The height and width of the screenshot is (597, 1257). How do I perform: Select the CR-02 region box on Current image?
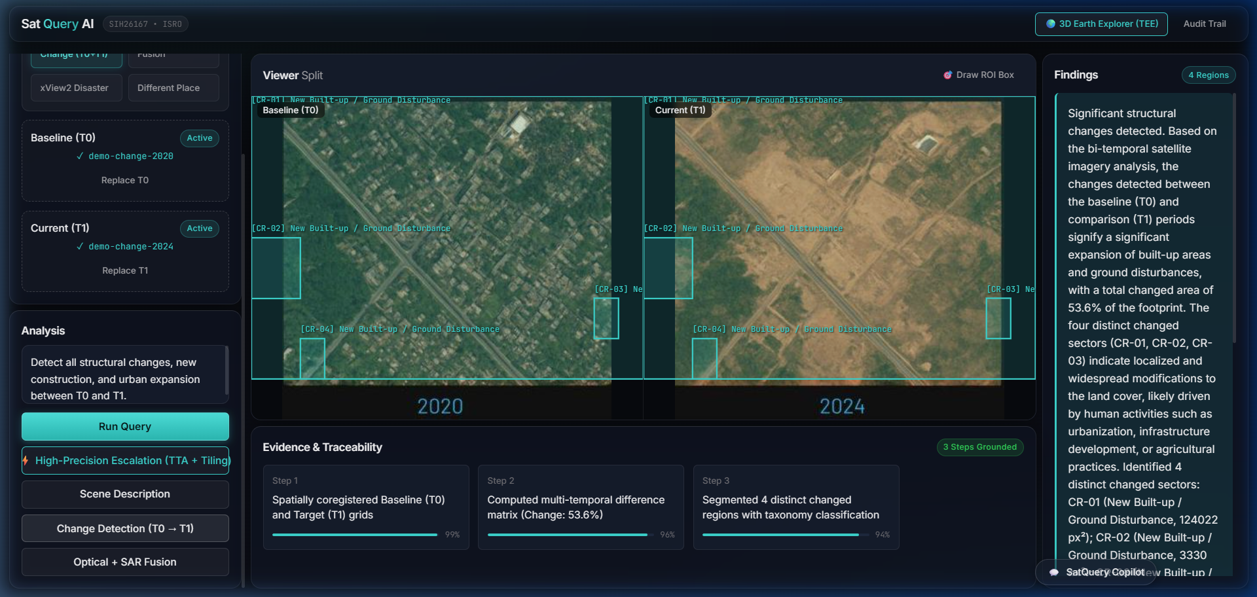[668, 268]
